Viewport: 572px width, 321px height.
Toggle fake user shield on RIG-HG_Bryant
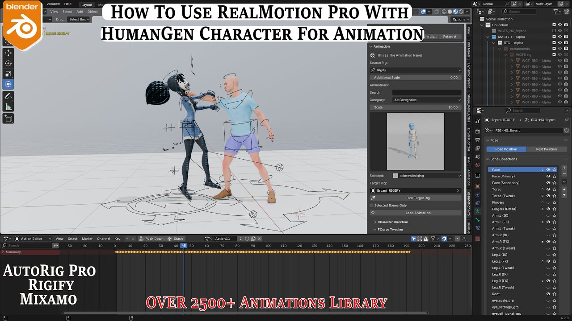click(x=566, y=131)
